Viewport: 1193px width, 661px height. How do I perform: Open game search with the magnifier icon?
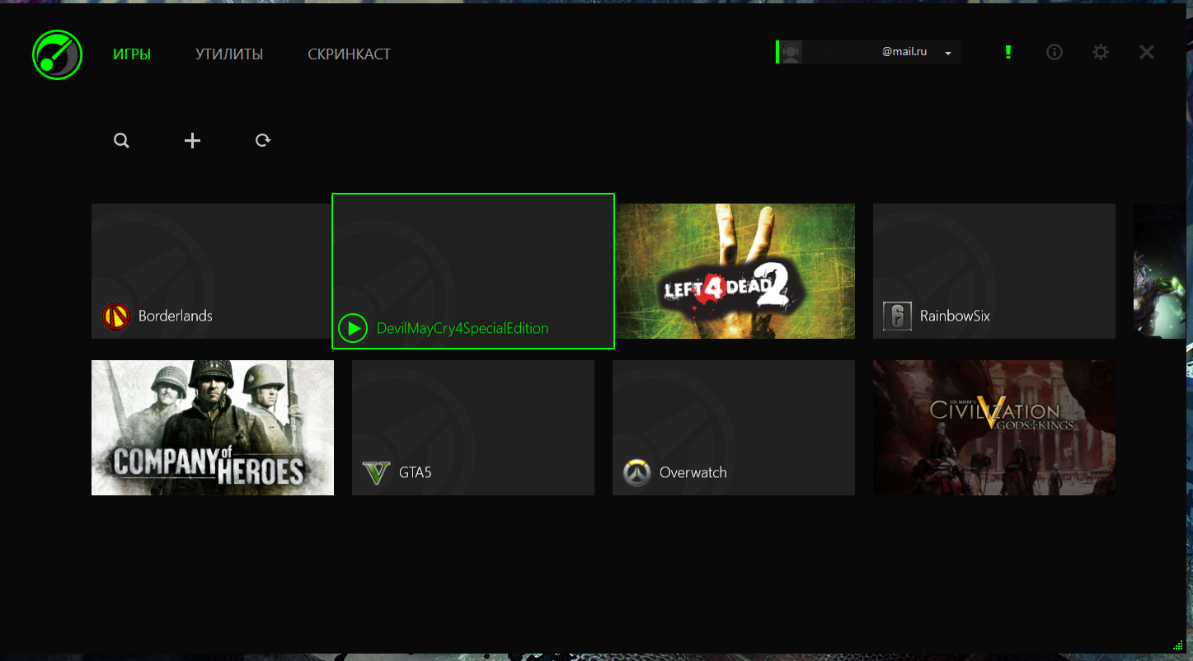tap(121, 141)
